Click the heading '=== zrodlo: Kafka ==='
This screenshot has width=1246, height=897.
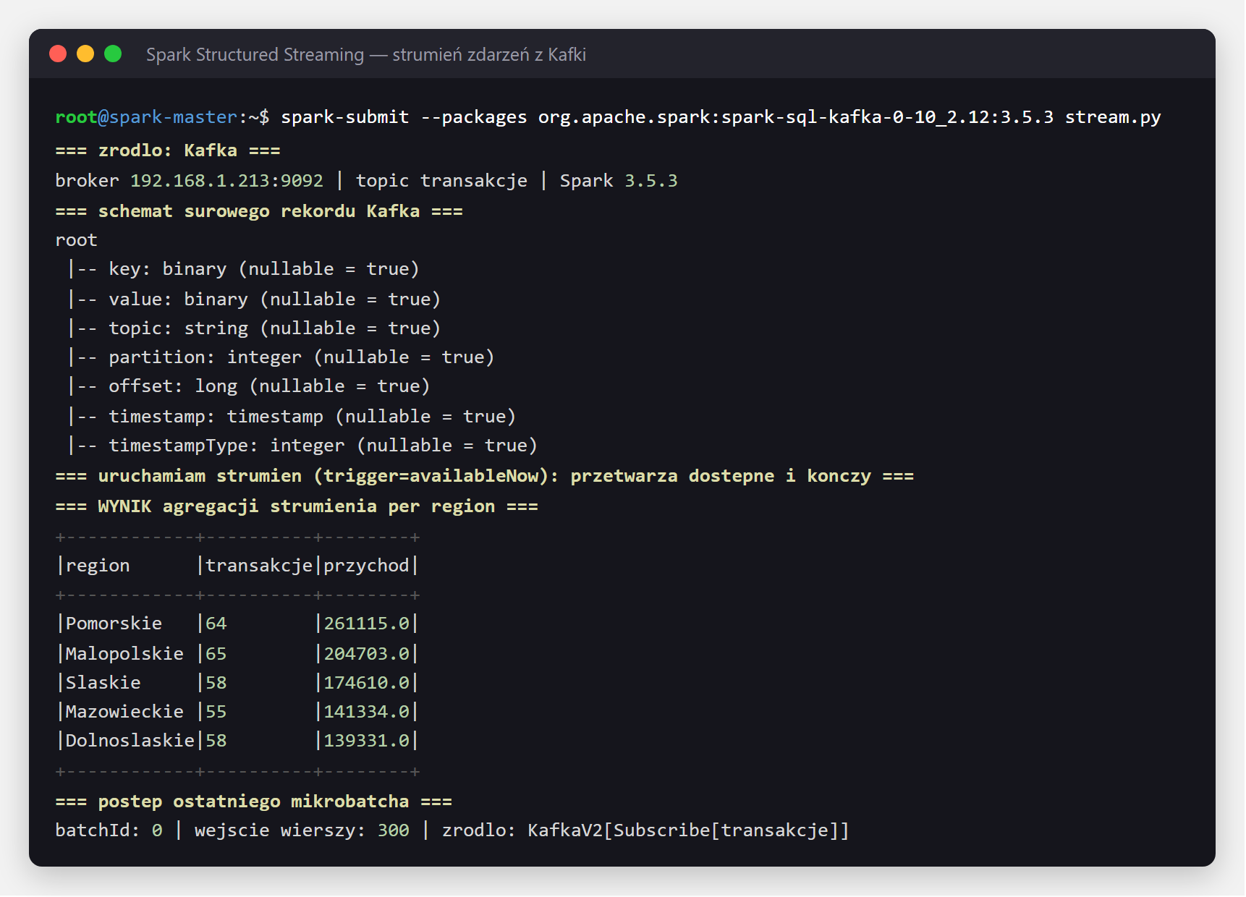(x=168, y=150)
